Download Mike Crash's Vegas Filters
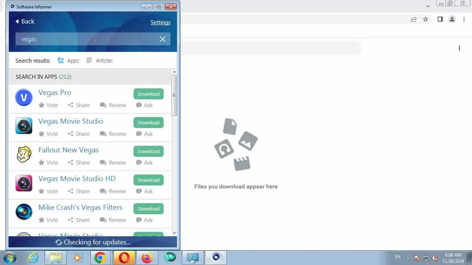The height and width of the screenshot is (265, 472). point(149,209)
